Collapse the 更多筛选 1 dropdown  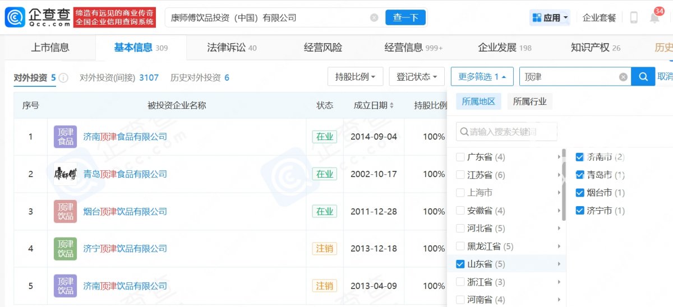point(482,77)
